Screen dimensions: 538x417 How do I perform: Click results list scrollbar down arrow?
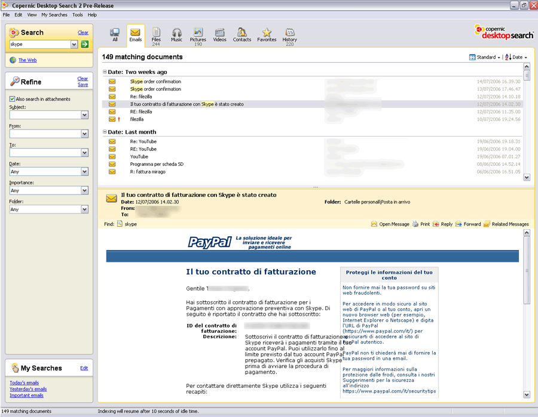click(x=527, y=177)
